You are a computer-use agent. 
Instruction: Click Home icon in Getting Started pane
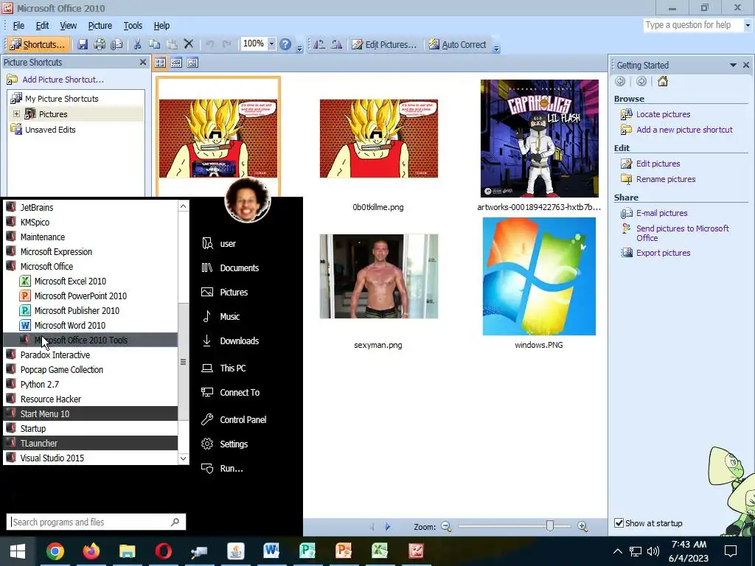click(x=663, y=81)
